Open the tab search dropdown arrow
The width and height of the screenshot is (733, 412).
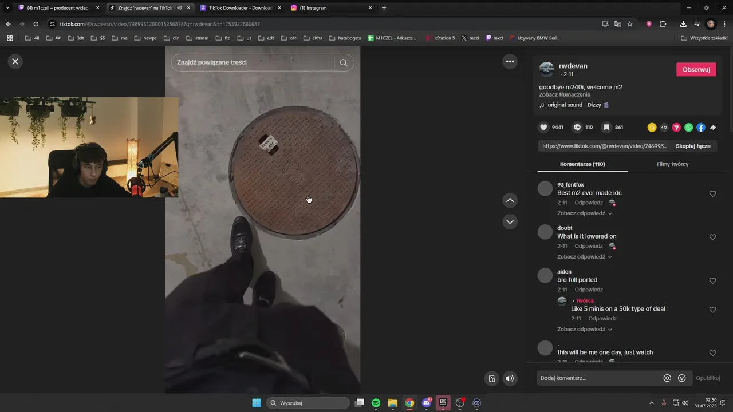point(7,8)
